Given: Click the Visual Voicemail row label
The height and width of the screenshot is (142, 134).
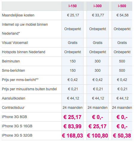Looking at the screenshot, I should (15, 43).
